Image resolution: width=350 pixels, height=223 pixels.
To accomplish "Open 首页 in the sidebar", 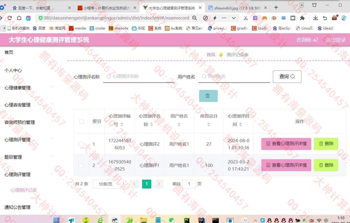I will [9, 52].
